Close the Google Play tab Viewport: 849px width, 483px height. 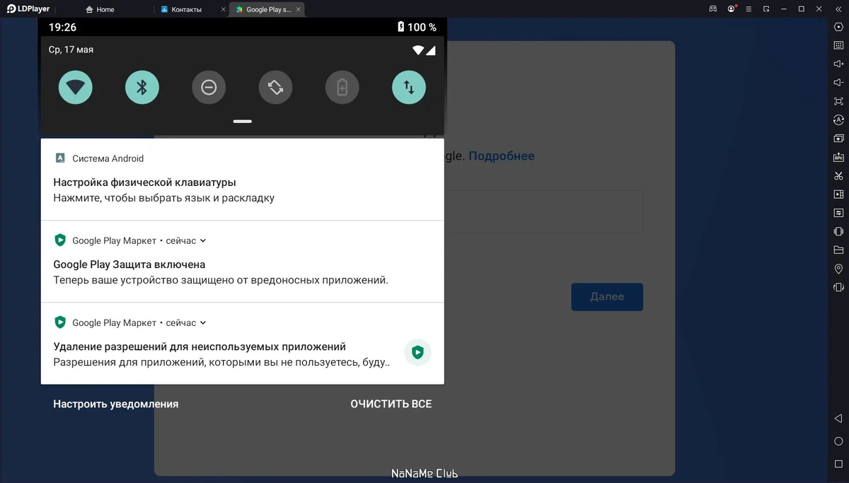click(x=299, y=9)
